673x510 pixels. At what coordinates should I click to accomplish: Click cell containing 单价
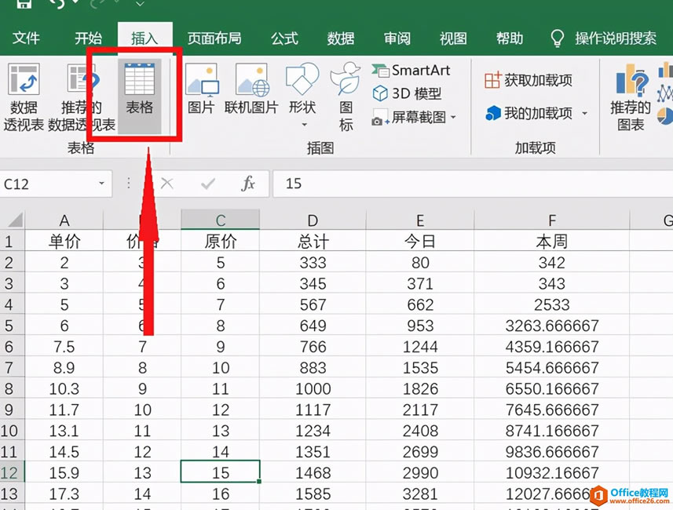[64, 241]
